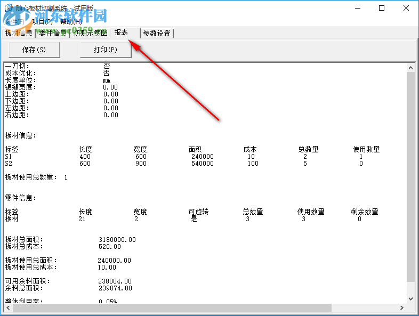Click the 面积 column header

click(x=195, y=149)
